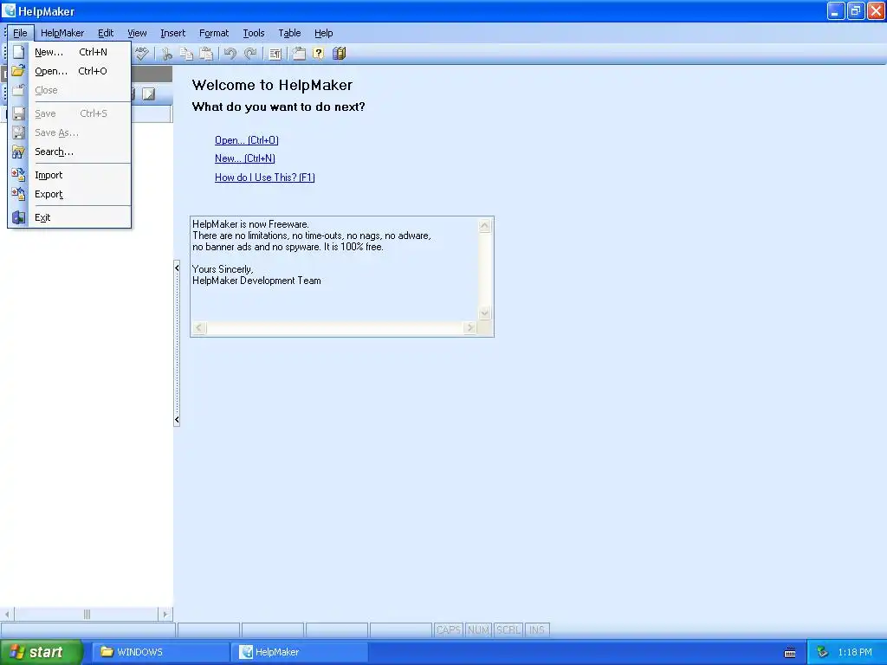887x665 pixels.
Task: Open the HelpMaker menu
Action: (62, 33)
